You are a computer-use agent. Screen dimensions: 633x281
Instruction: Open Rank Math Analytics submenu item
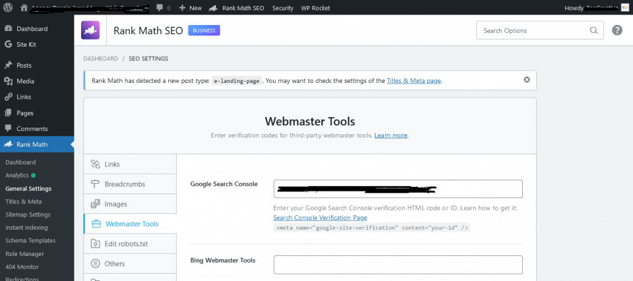click(x=17, y=175)
